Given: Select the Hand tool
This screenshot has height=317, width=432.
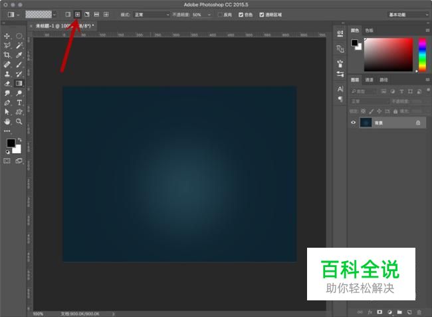Looking at the screenshot, I should 7,121.
